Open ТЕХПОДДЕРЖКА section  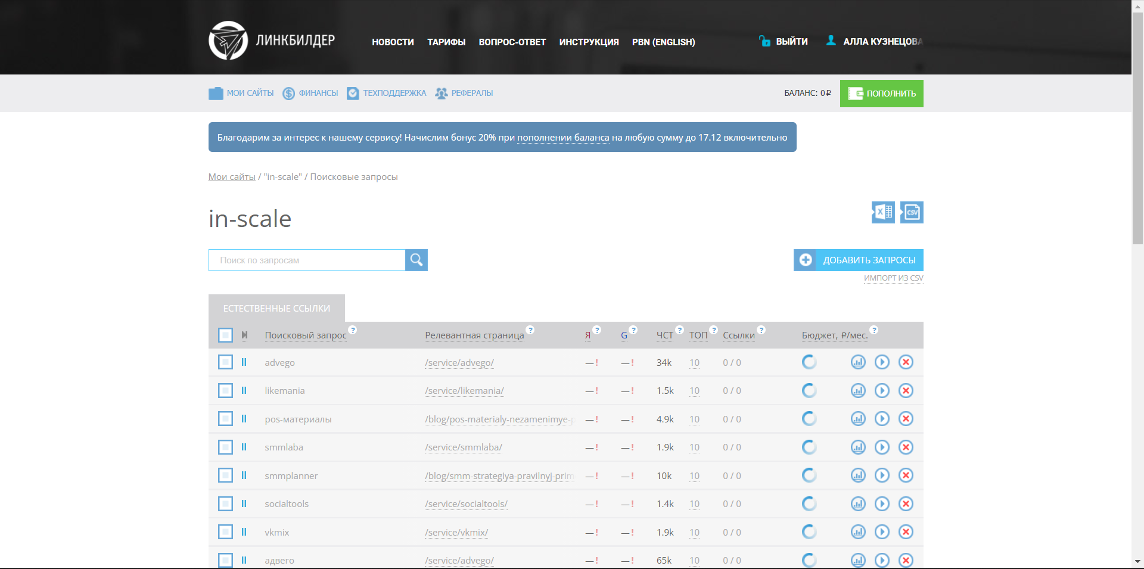pyautogui.click(x=387, y=93)
